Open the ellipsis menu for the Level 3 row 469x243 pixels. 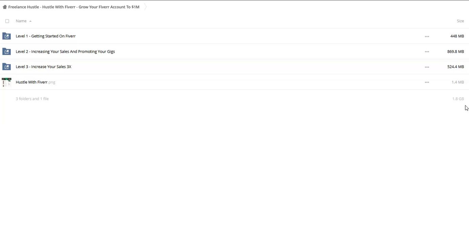[427, 67]
